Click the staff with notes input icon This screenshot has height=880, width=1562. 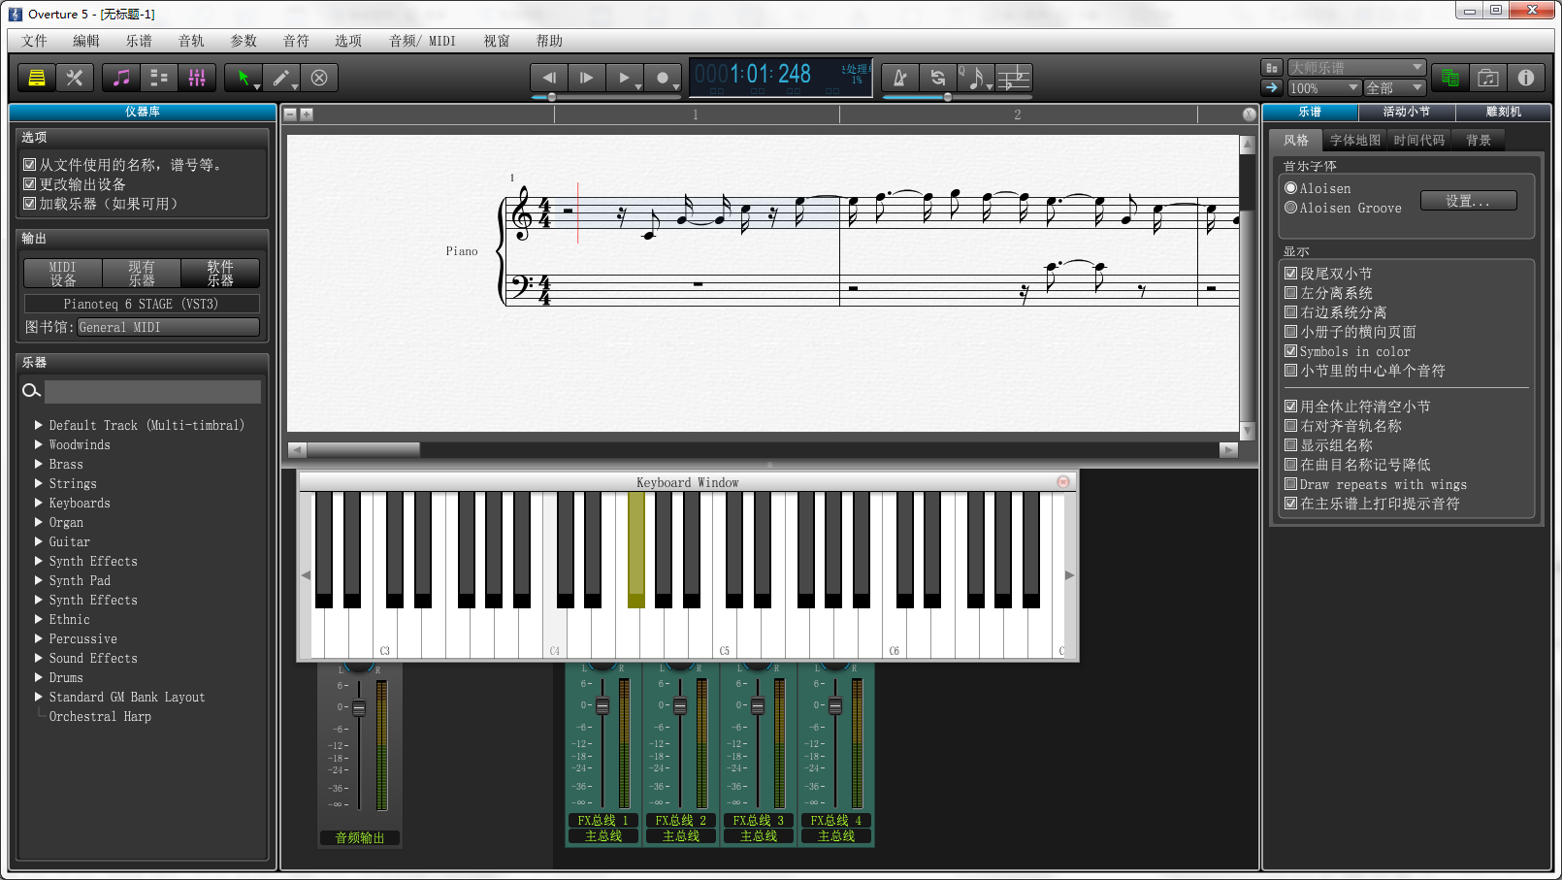pos(1014,78)
